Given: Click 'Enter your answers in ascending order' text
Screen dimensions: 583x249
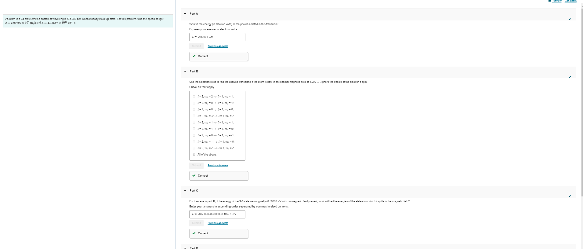Looking at the screenshot, I should (239, 207).
